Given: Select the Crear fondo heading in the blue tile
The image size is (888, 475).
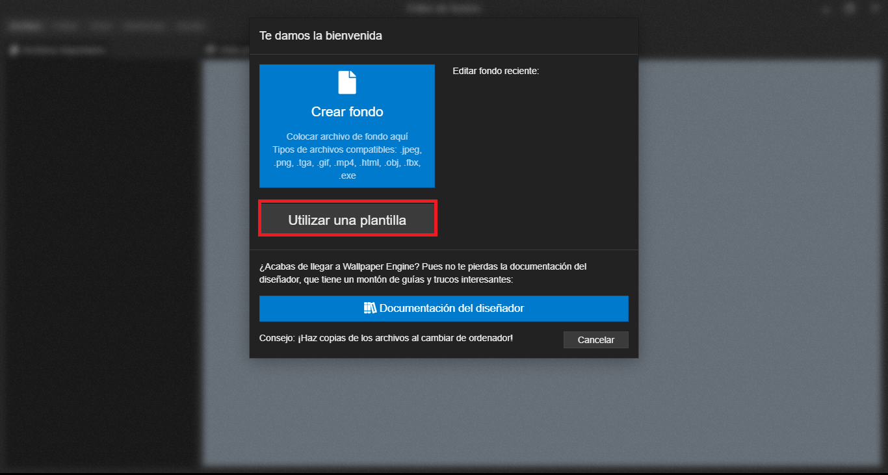Looking at the screenshot, I should click(347, 112).
